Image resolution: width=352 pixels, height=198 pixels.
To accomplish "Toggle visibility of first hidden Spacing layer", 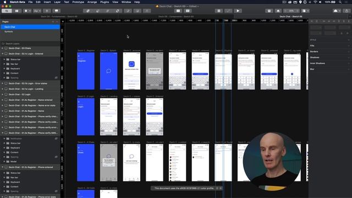I will 56,78.
